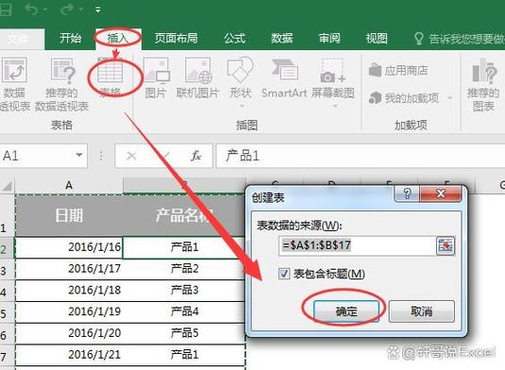Click the Undo arrow in quick access toolbar
The width and height of the screenshot is (505, 370).
(32, 9)
